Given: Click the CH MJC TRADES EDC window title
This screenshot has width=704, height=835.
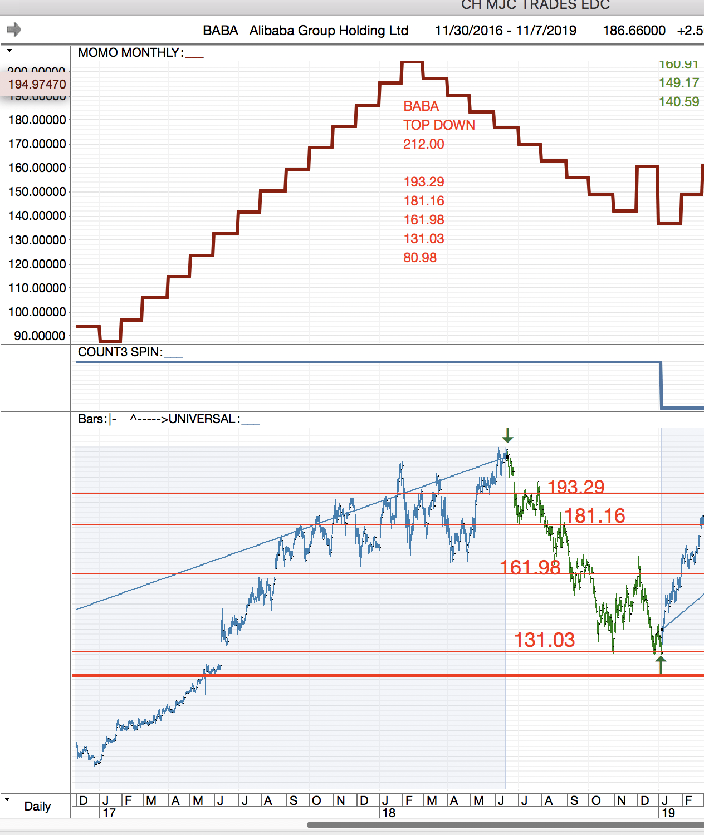Looking at the screenshot, I should (536, 5).
